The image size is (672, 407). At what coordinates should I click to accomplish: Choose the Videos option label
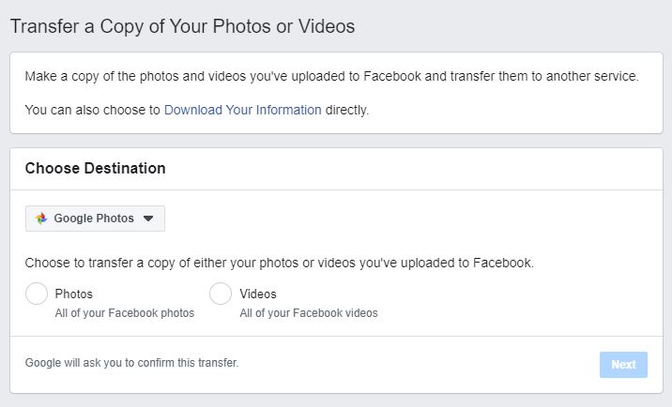[x=258, y=294]
